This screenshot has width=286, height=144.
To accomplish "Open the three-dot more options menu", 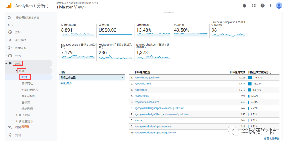I will pos(270,6).
